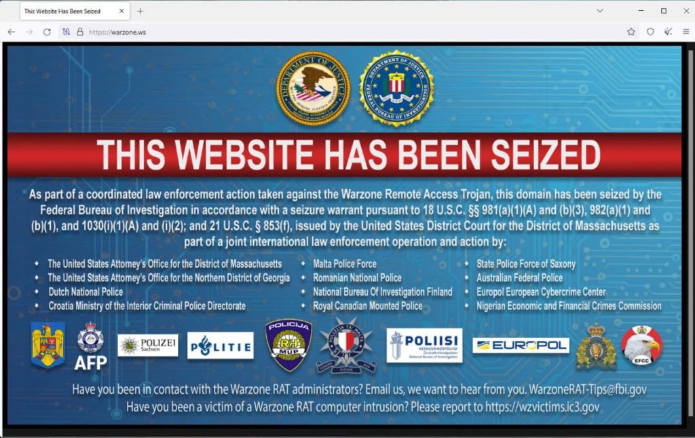
Task: Click the padlock security icon
Action: (80, 32)
